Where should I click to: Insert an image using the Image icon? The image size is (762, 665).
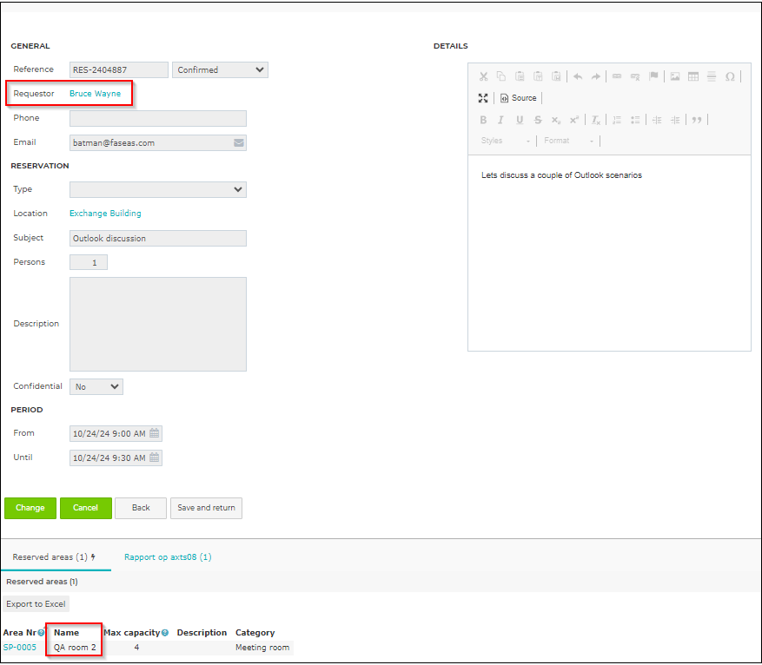point(674,76)
